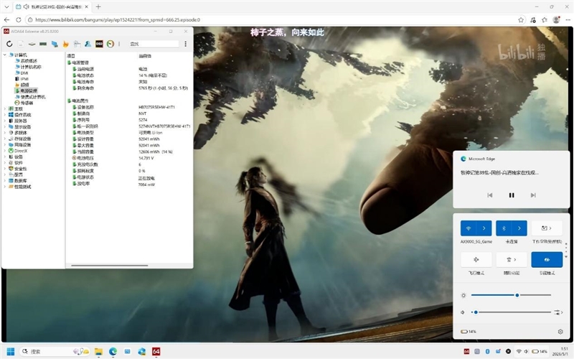The width and height of the screenshot is (574, 359).
Task: Open the AIDA64 report page icon
Action: pyautogui.click(x=21, y=44)
